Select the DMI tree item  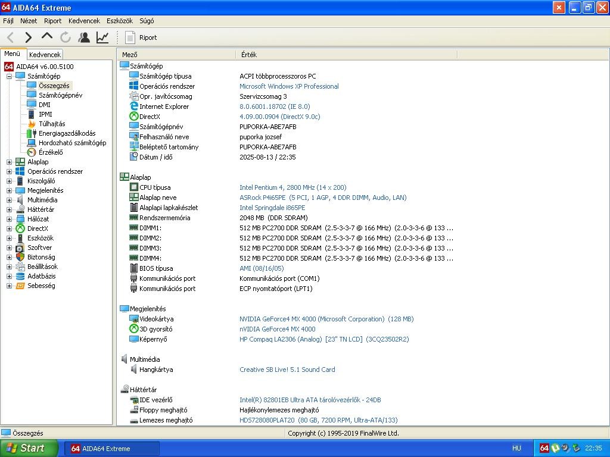point(44,105)
